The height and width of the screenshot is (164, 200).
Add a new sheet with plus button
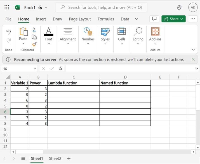pyautogui.click(x=69, y=158)
